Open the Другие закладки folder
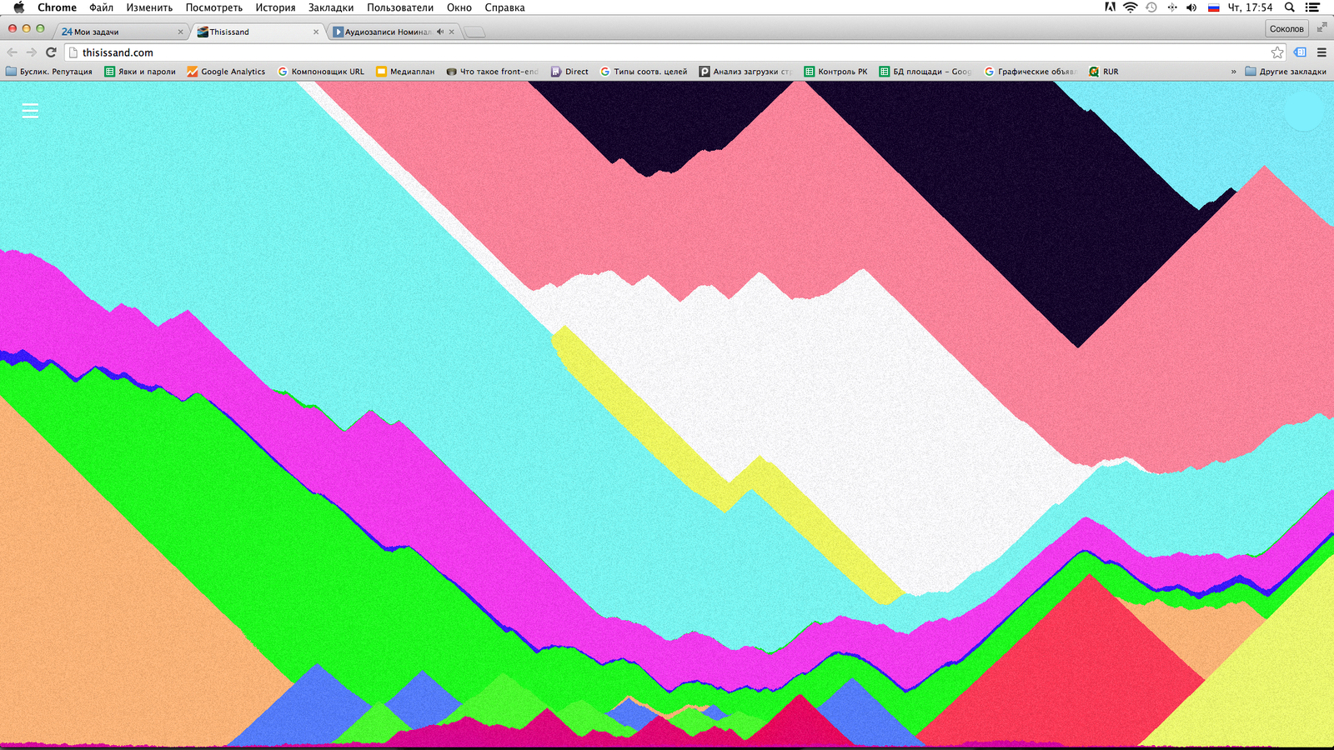1334x750 pixels. pos(1285,72)
